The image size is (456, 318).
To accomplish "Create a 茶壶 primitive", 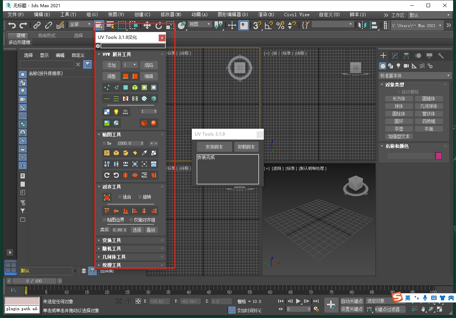I will [399, 128].
